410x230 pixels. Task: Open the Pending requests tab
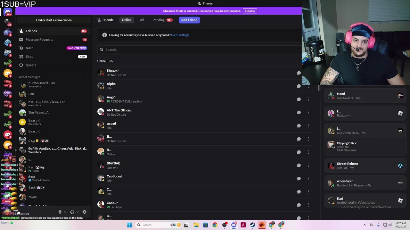click(x=162, y=20)
